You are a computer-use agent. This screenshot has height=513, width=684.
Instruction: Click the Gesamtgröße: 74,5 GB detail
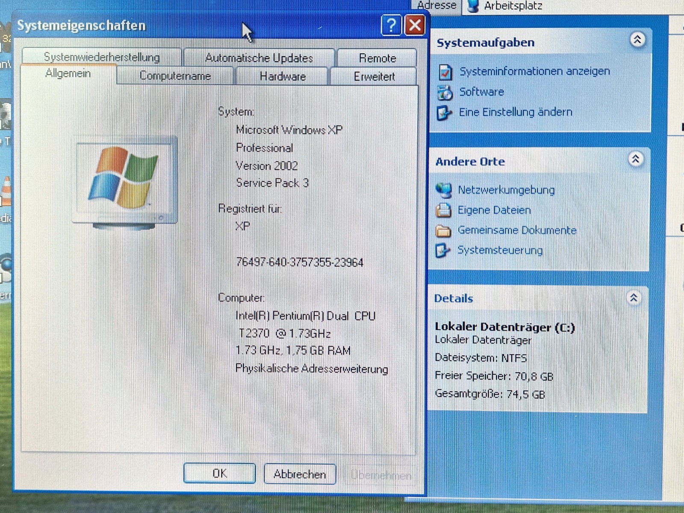489,394
